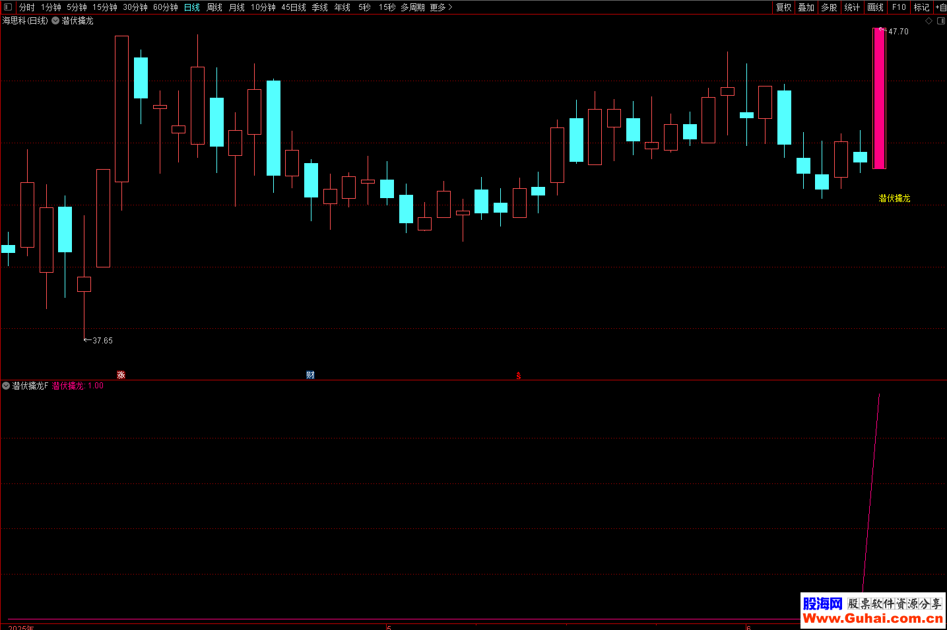Click the large magenta signal candle
The image size is (947, 630).
tap(879, 98)
